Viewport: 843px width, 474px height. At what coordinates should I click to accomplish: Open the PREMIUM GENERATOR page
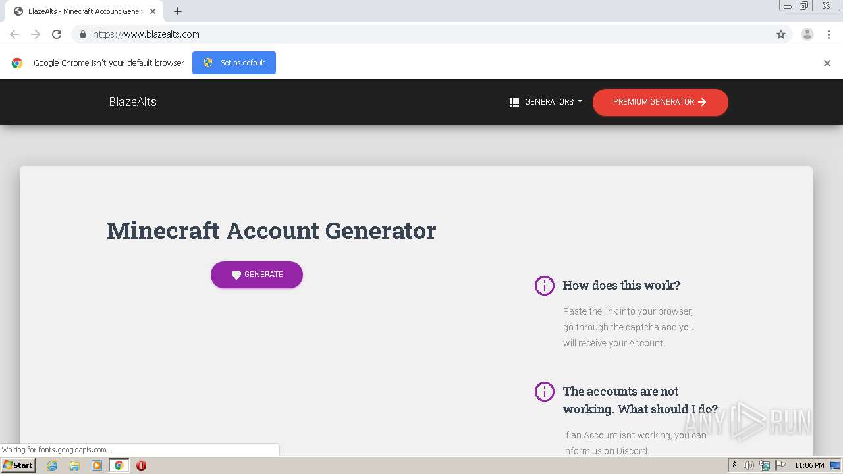pos(660,102)
